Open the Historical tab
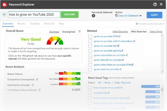Screen dimensions: 167x111 point(49,24)
